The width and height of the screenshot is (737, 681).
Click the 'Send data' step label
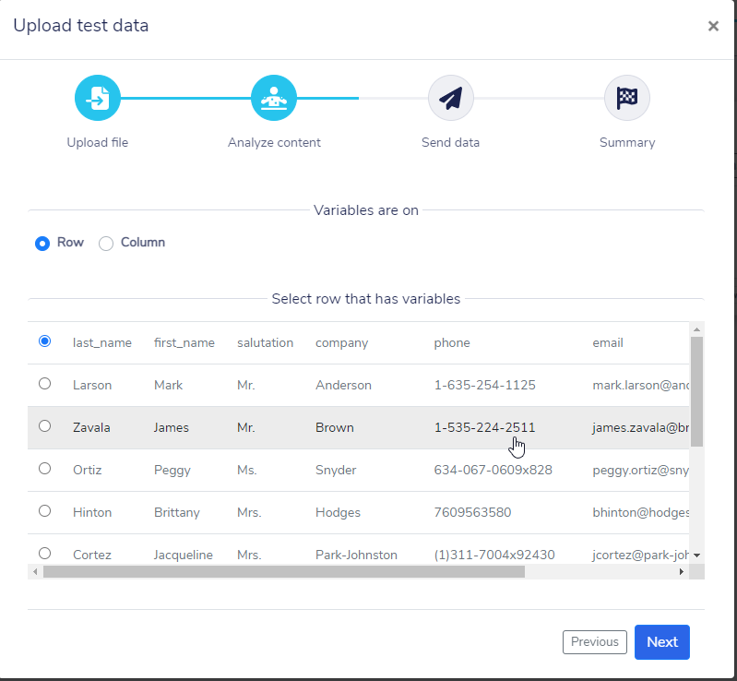click(450, 142)
